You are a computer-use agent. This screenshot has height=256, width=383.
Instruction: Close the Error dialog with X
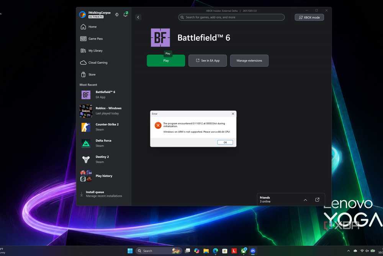233,114
